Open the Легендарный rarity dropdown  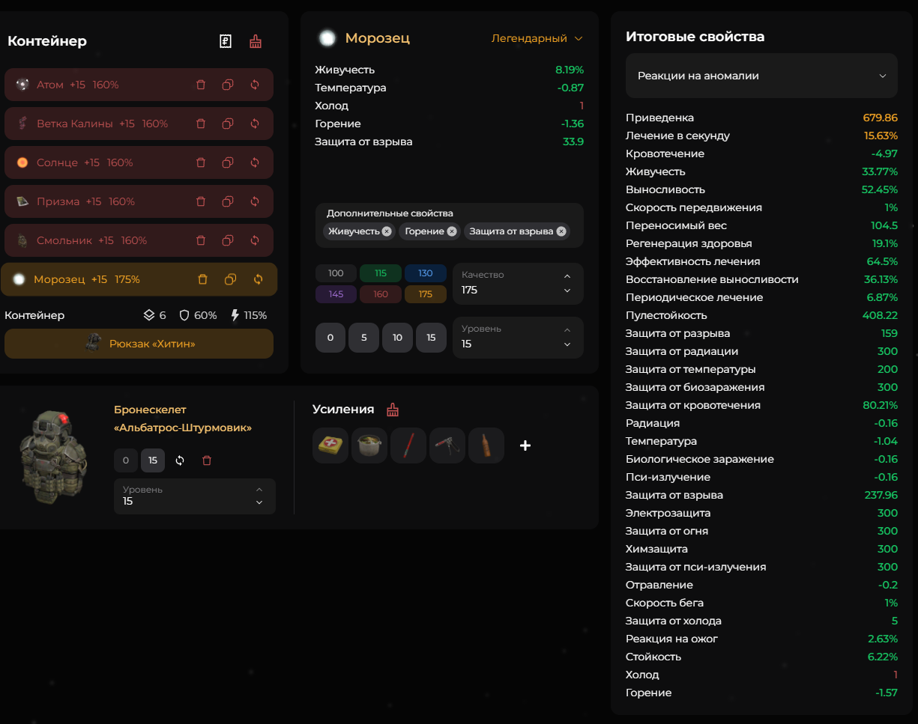[x=537, y=38]
